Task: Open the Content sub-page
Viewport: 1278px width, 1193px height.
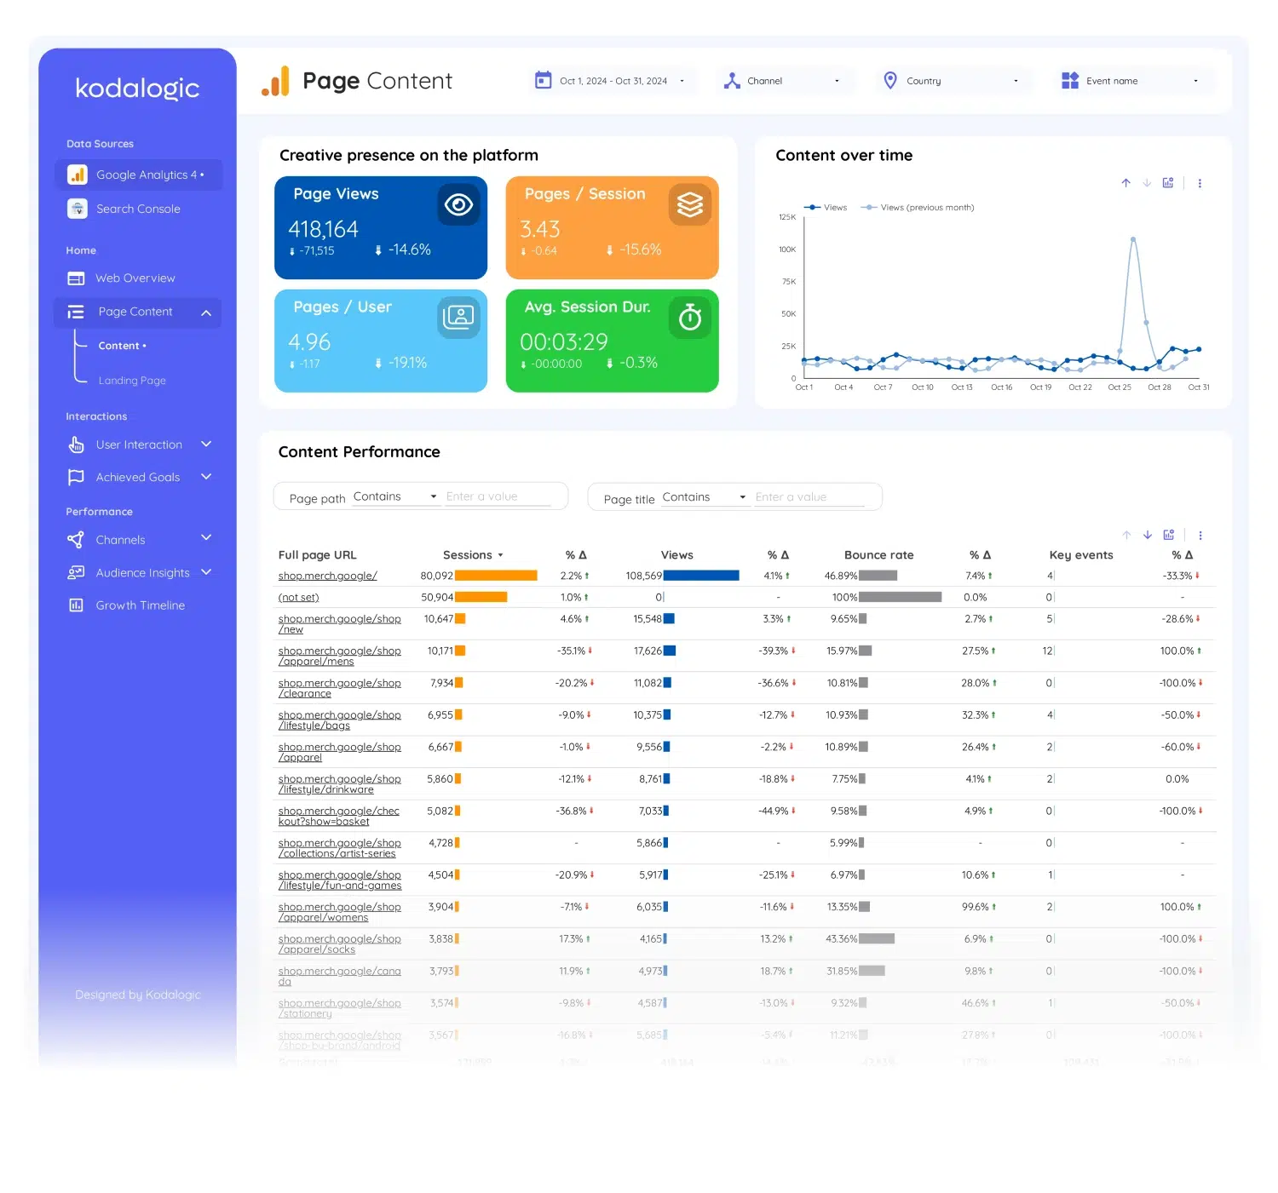Action: coord(122,346)
